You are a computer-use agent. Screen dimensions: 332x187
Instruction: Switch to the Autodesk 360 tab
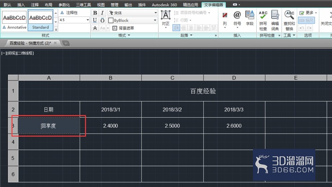164,5
